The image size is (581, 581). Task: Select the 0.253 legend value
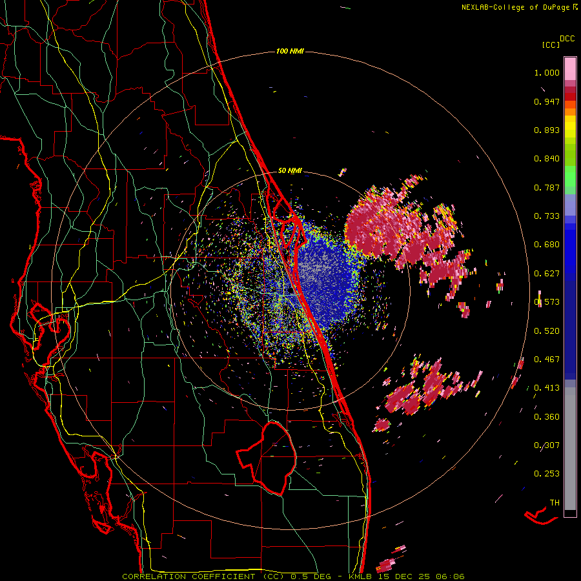click(x=547, y=474)
